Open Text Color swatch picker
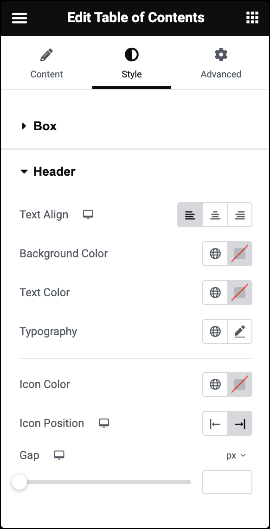The width and height of the screenshot is (270, 529). pyautogui.click(x=240, y=293)
